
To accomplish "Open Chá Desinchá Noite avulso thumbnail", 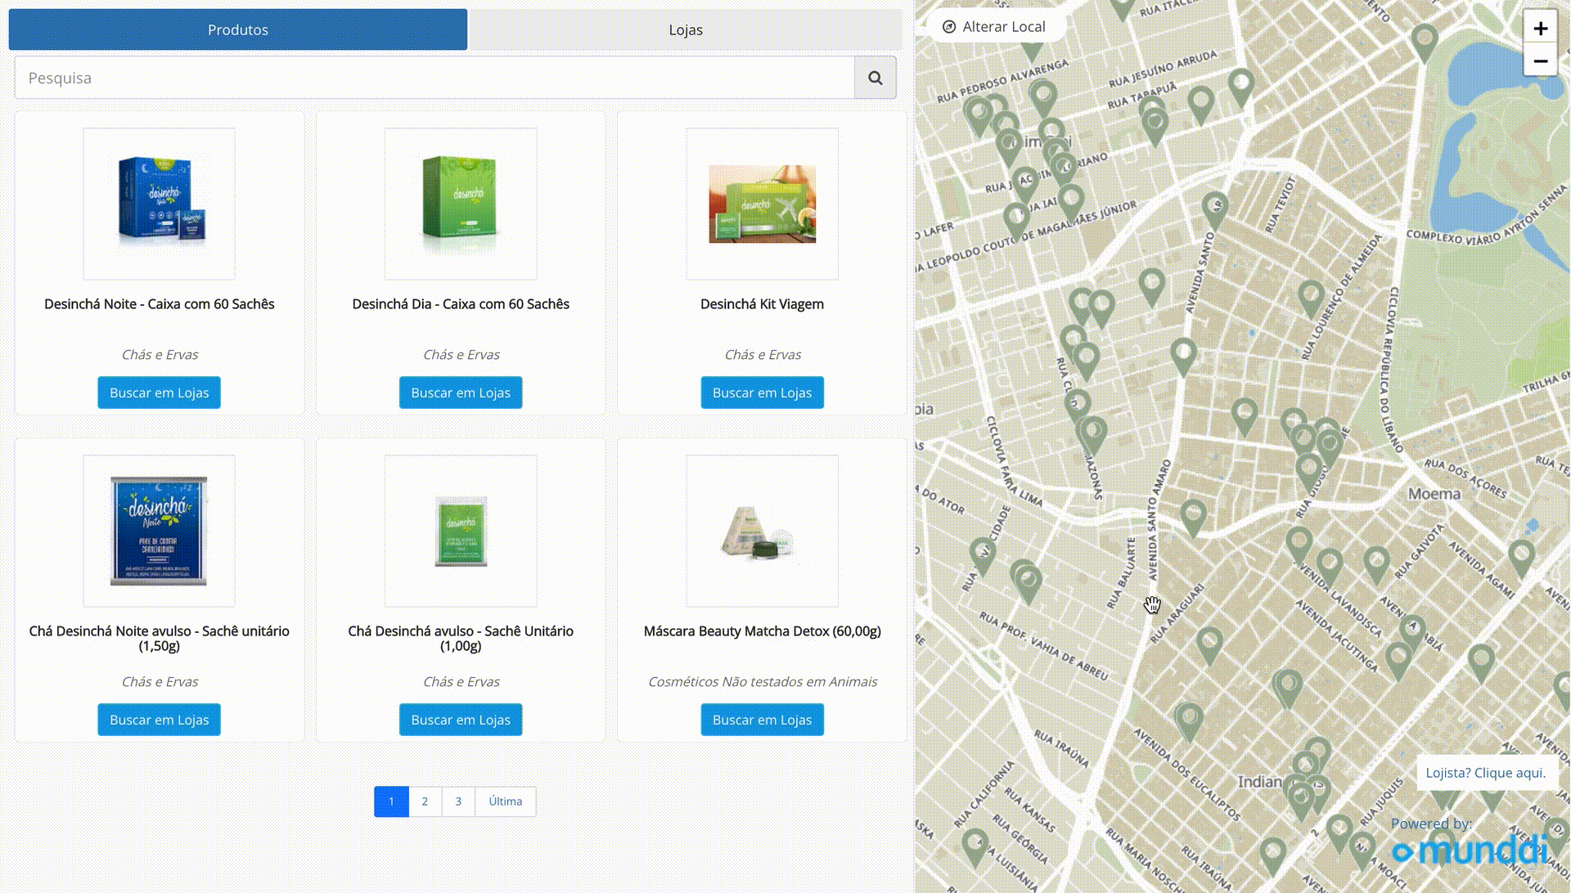I will click(x=159, y=531).
